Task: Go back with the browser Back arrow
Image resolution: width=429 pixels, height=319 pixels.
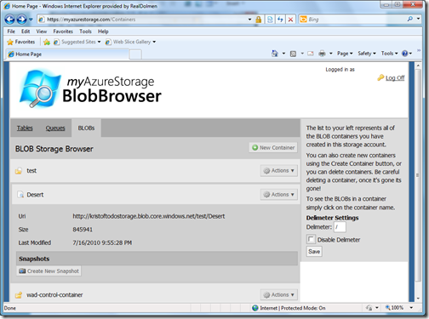Action: coord(9,20)
